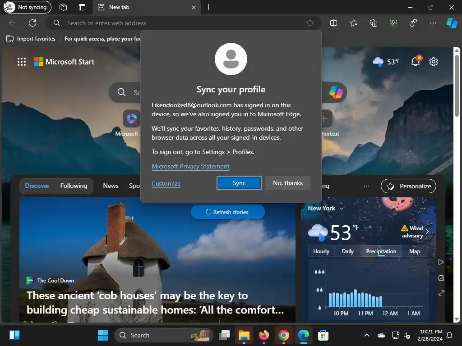
Task: Open the Wind advisory alert
Action: tap(415, 232)
